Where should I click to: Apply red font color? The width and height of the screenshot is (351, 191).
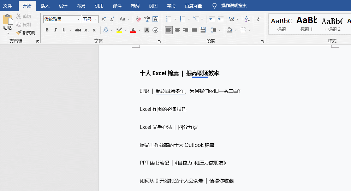pyautogui.click(x=133, y=30)
